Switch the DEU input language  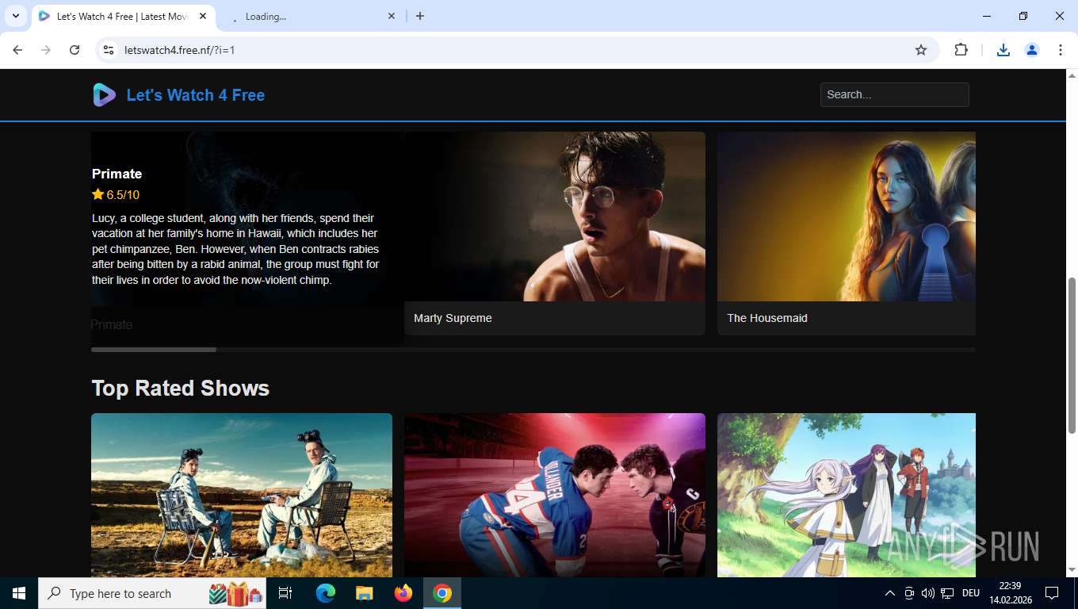971,593
